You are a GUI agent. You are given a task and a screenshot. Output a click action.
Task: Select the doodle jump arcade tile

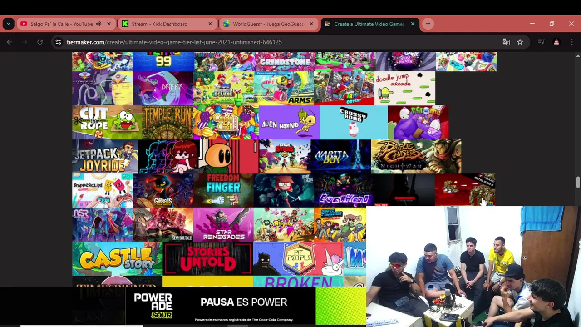pos(405,88)
